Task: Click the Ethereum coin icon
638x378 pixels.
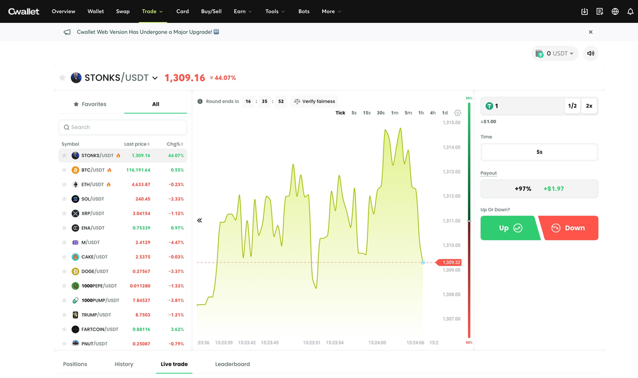Action: 75,184
